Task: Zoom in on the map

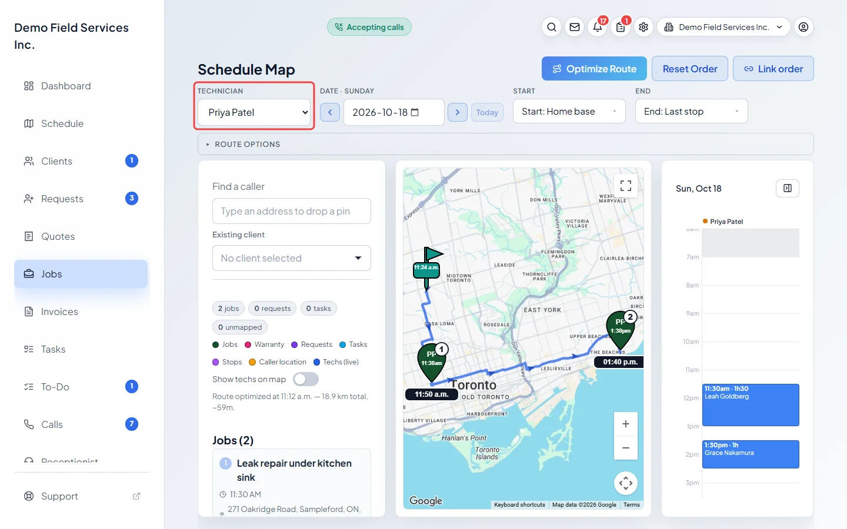Action: pyautogui.click(x=626, y=424)
